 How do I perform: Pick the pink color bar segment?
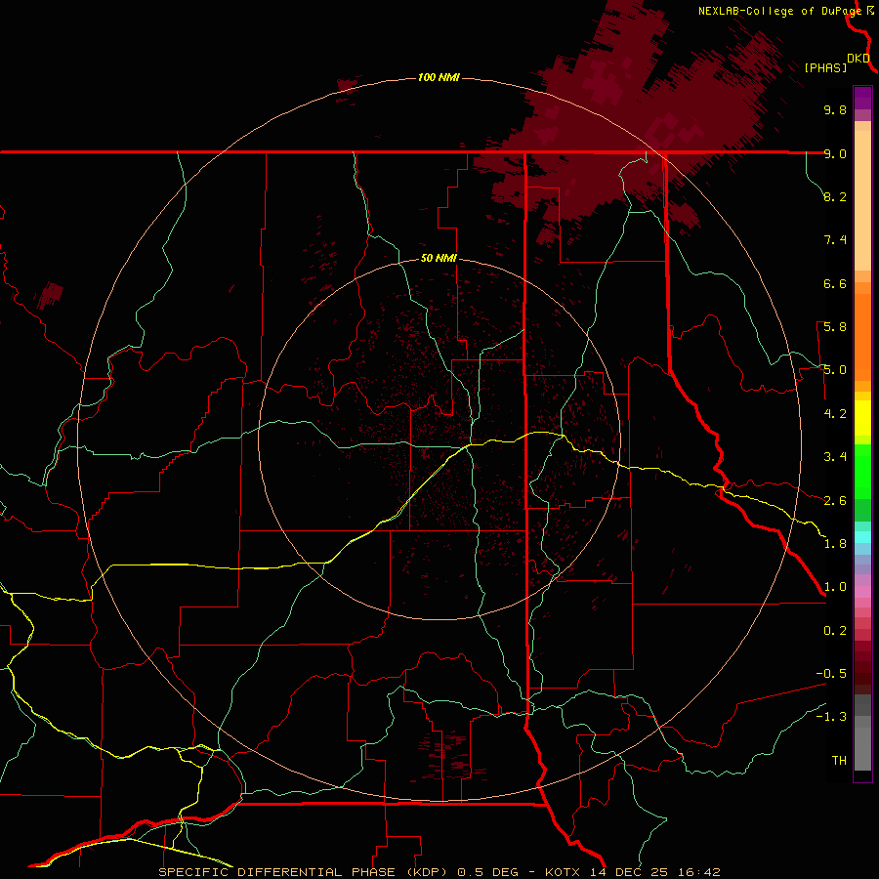tap(862, 592)
